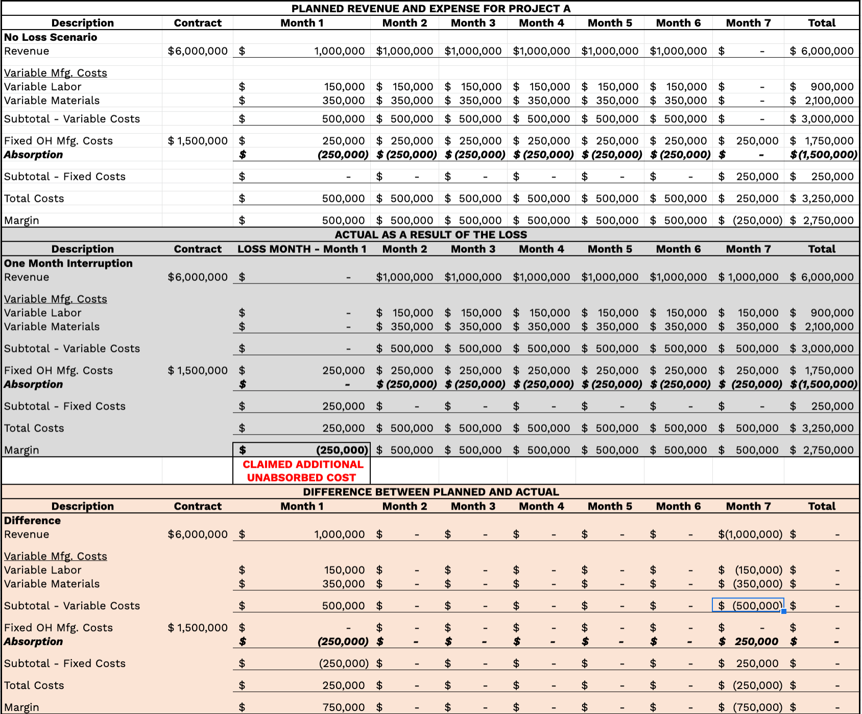The height and width of the screenshot is (714, 862).
Task: Select the planned section Revenue Contract $6,000,000 cell
Action: coord(198,51)
